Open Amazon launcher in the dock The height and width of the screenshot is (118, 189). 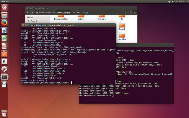(4, 61)
